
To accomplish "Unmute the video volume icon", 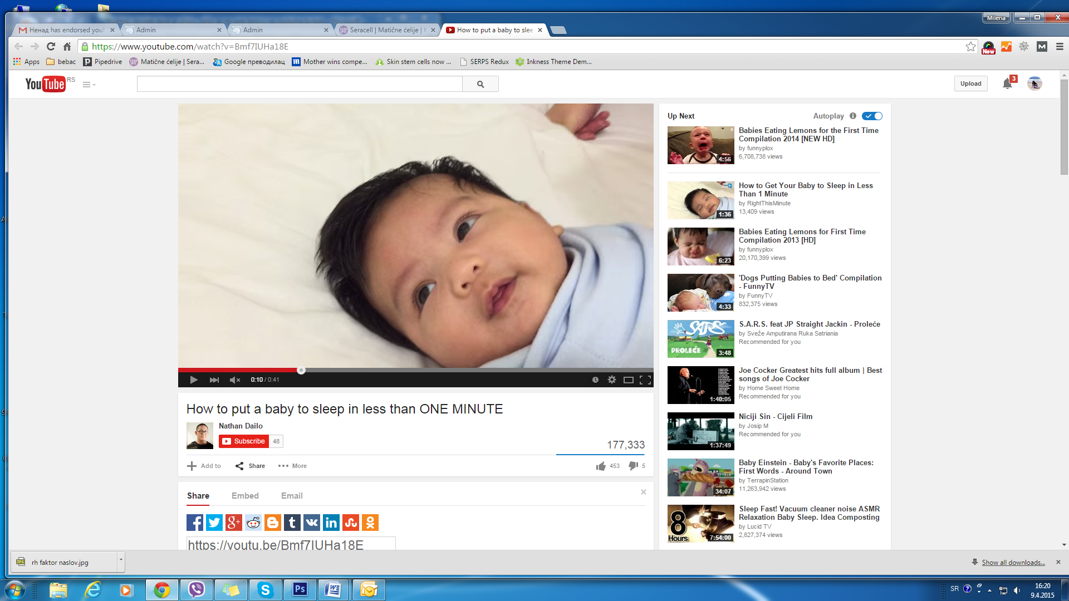I will 234,380.
